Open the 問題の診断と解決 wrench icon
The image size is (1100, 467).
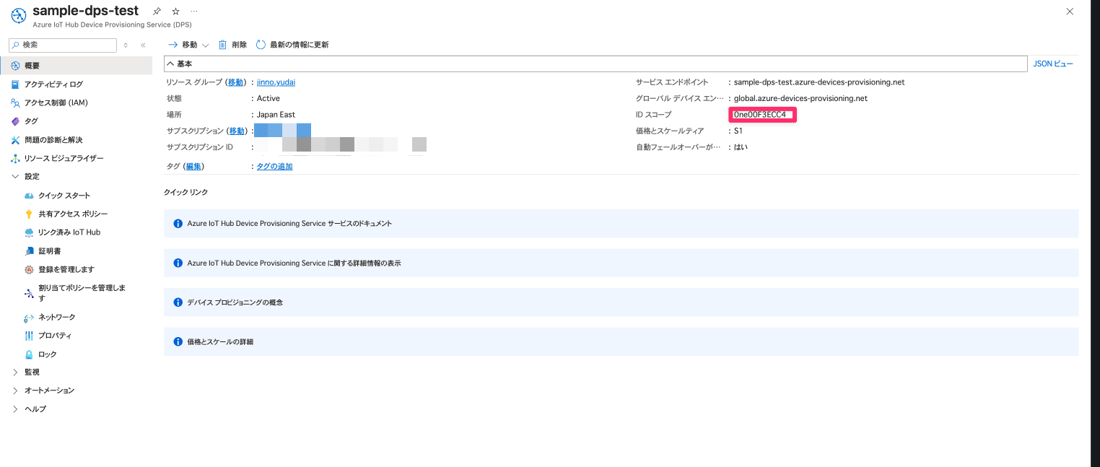click(x=15, y=139)
